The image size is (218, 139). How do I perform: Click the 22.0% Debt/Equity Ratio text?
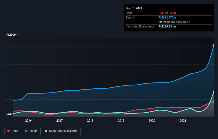[174, 22]
